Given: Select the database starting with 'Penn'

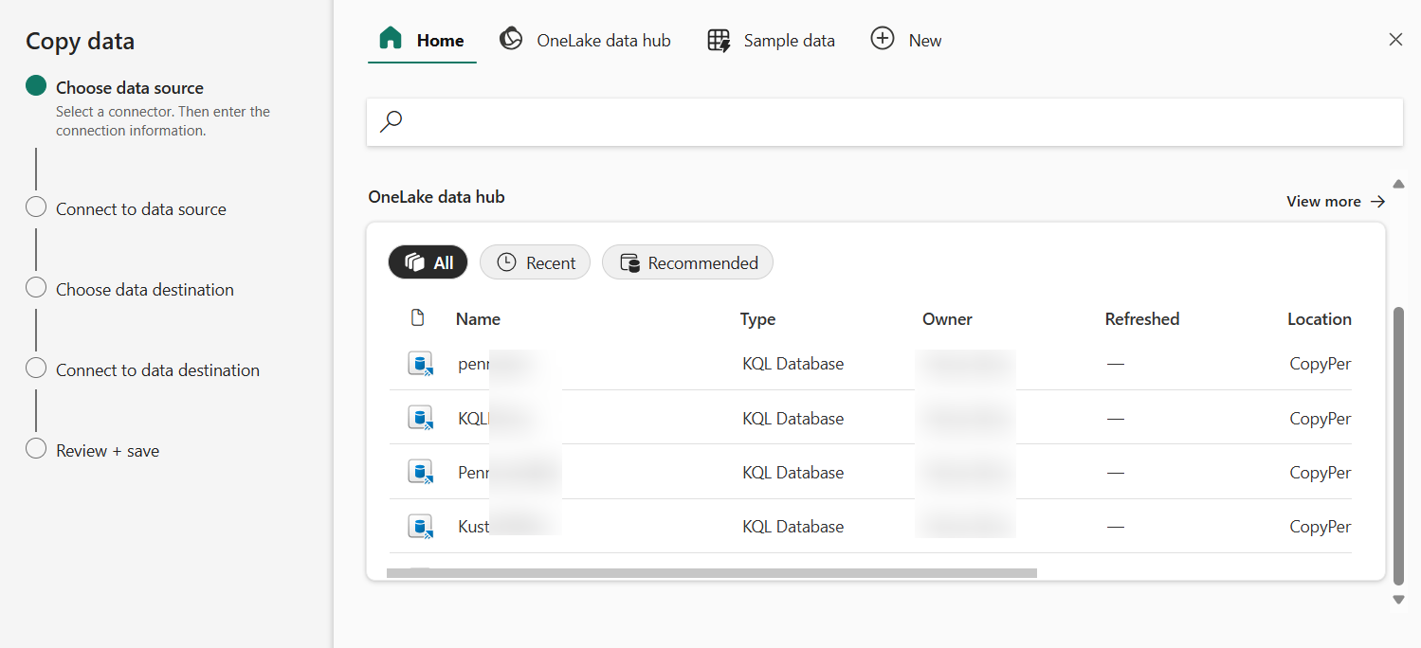Looking at the screenshot, I should pos(474,472).
